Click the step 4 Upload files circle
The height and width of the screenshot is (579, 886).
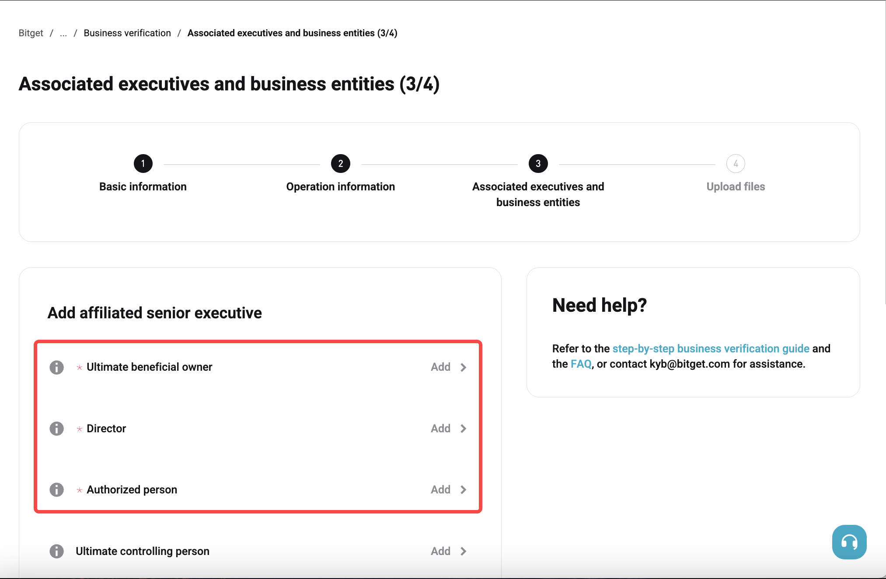point(736,163)
